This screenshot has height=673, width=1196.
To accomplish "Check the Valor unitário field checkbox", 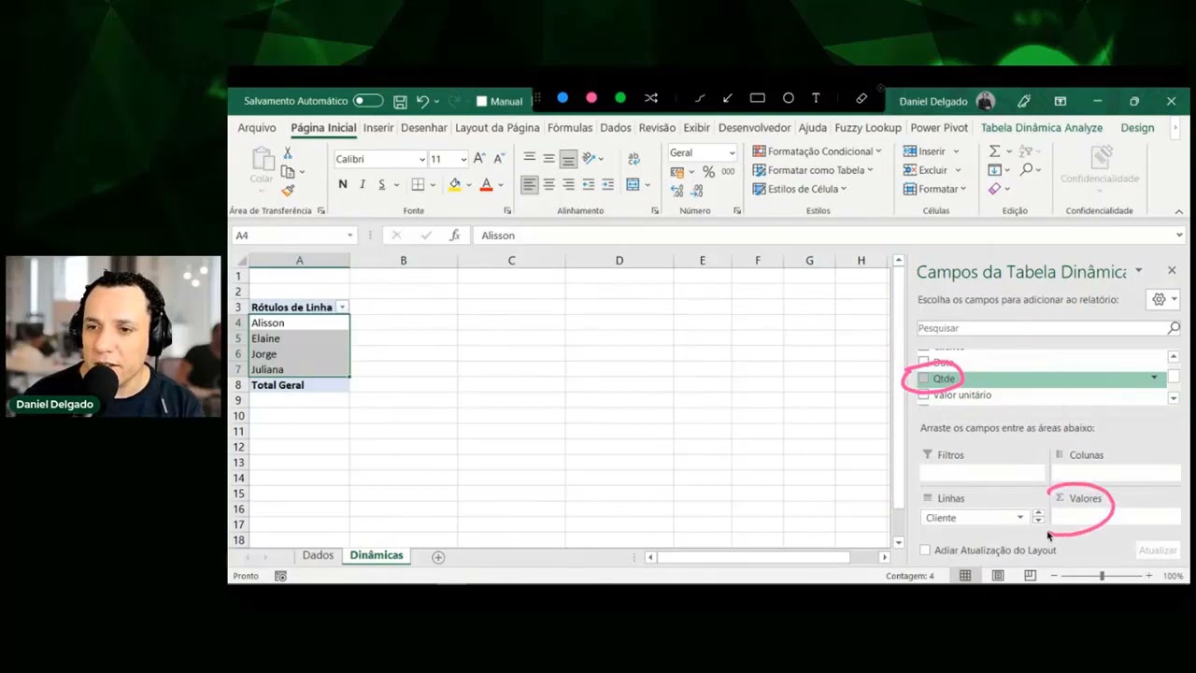I will 924,395.
